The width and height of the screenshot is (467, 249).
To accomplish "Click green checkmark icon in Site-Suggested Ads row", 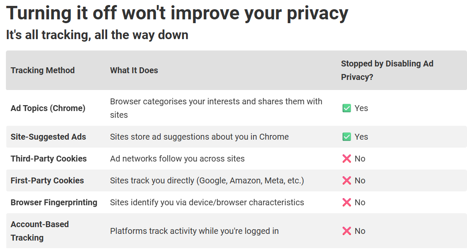I will coord(347,137).
